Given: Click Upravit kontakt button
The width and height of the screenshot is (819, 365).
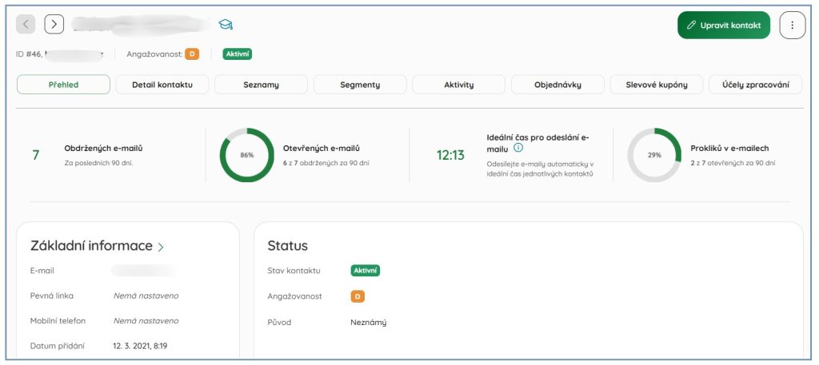Looking at the screenshot, I should [x=724, y=25].
